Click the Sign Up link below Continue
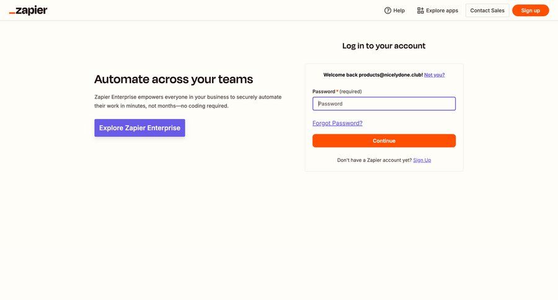Image resolution: width=558 pixels, height=300 pixels. (x=422, y=160)
